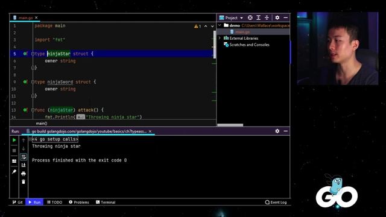The image size is (386, 217).
Task: Fold the attack func at line 13
Action: point(33,110)
